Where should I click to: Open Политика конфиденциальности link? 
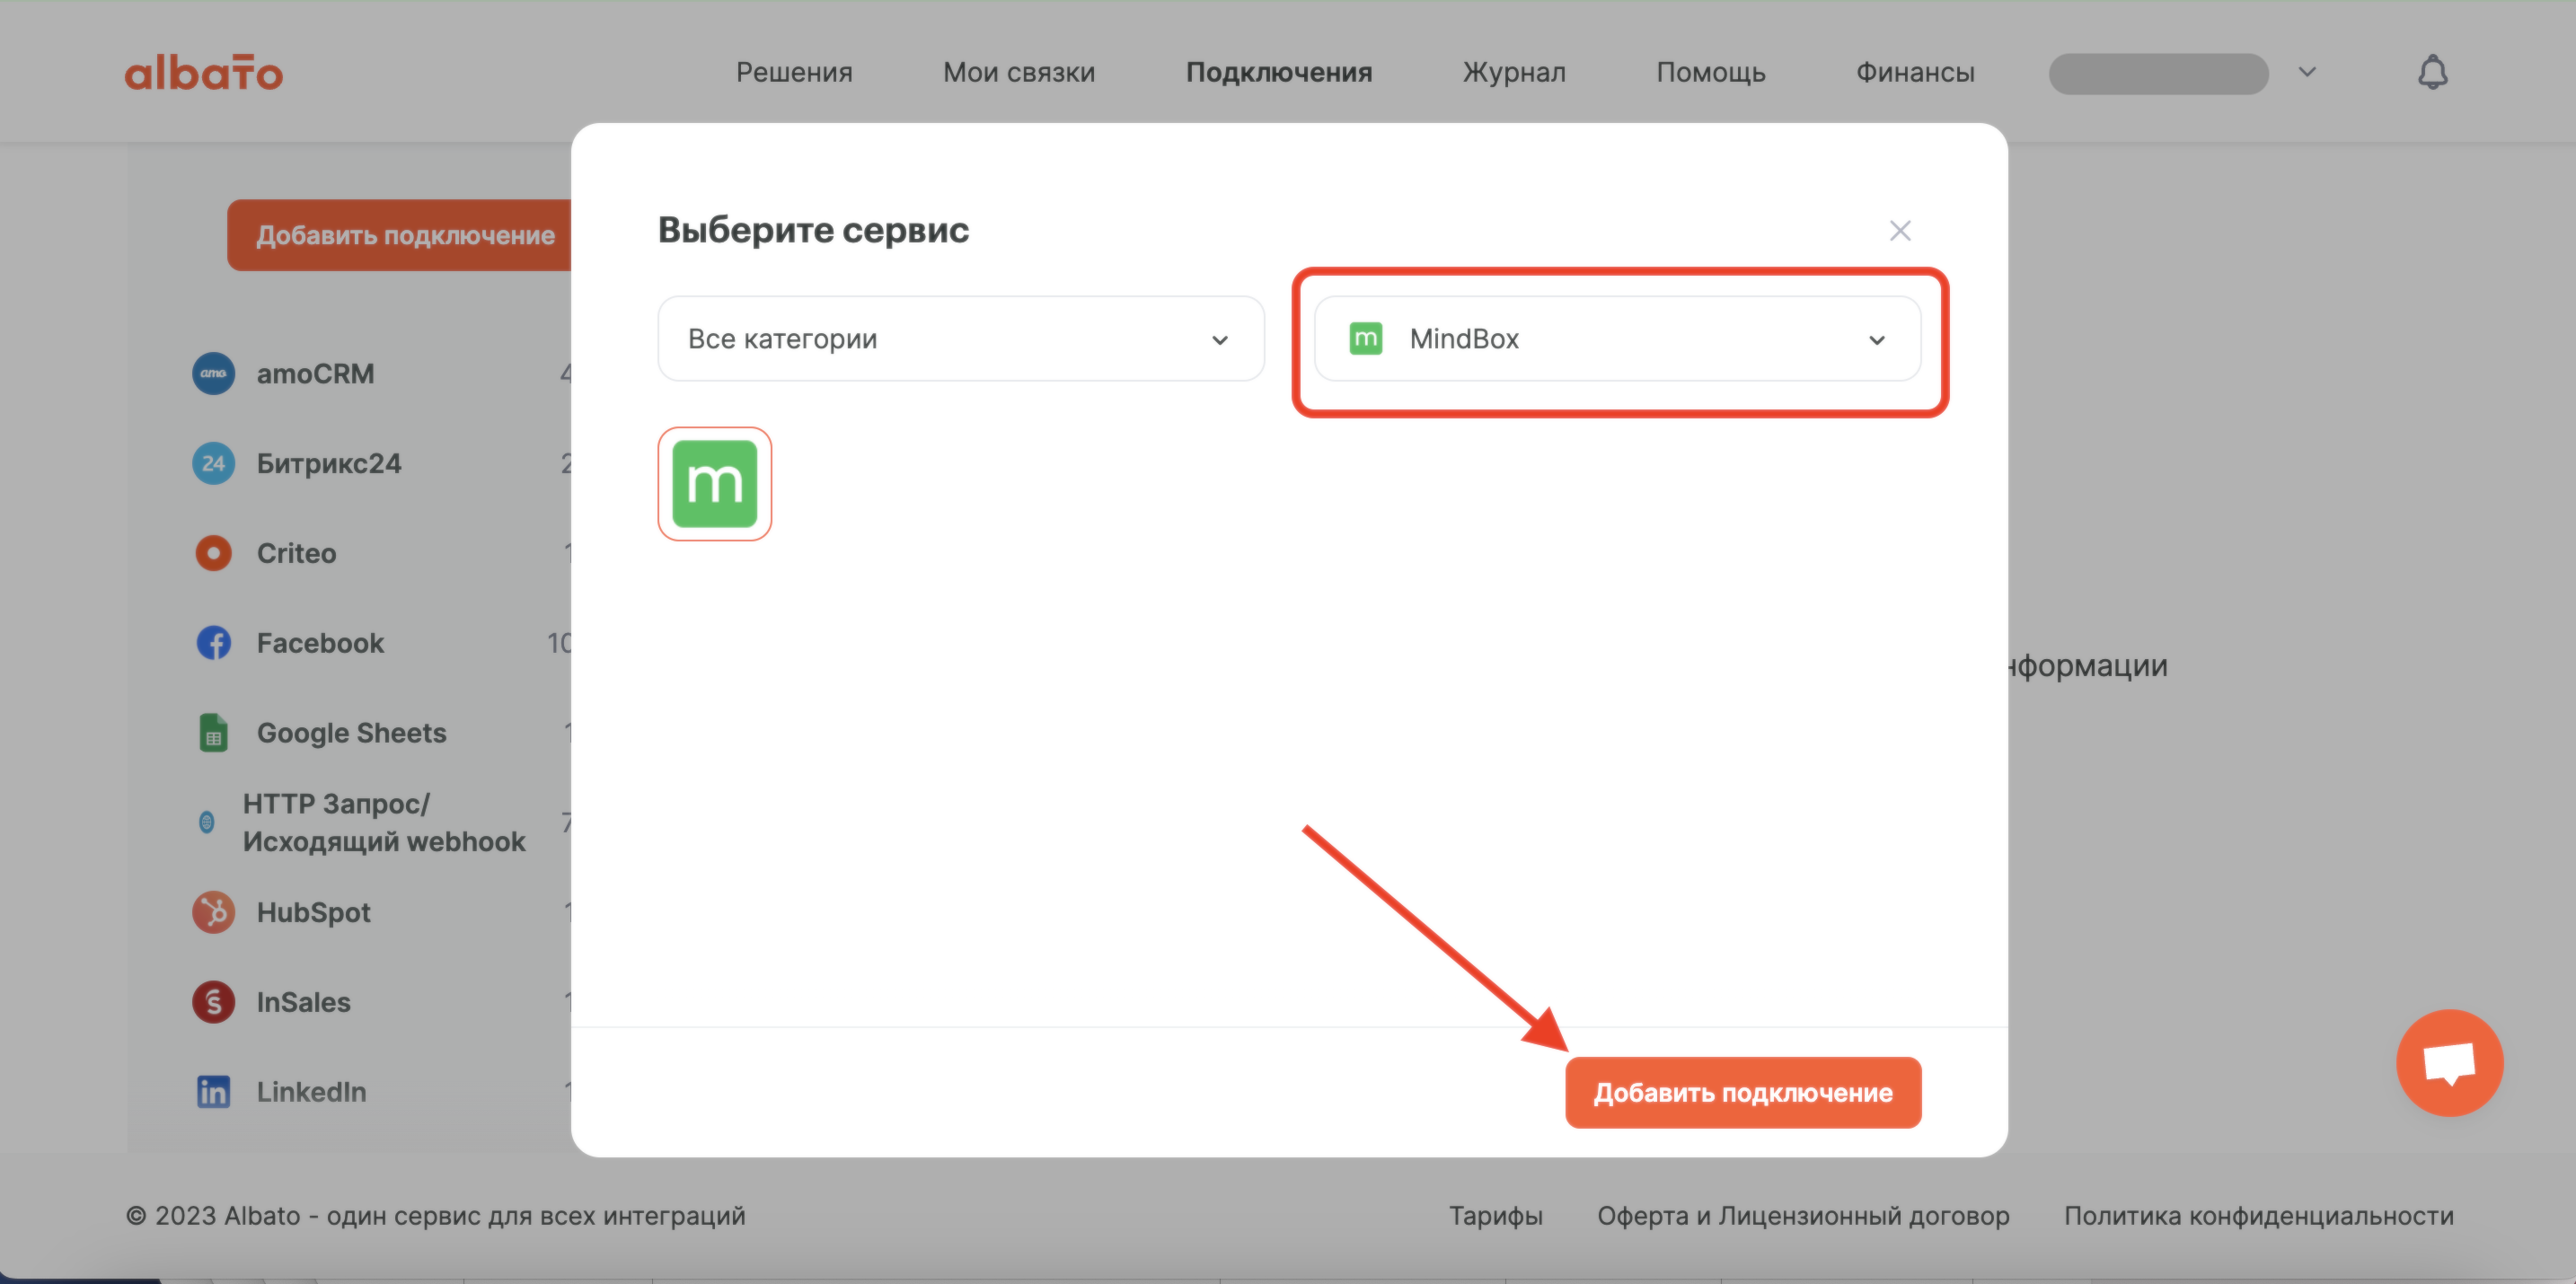click(x=2259, y=1216)
